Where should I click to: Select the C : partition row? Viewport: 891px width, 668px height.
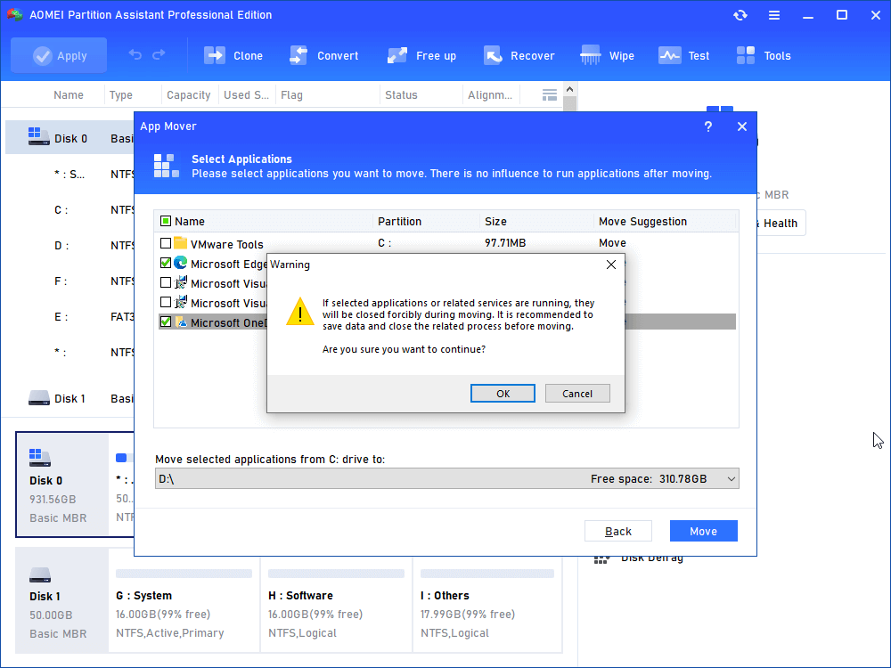69,209
